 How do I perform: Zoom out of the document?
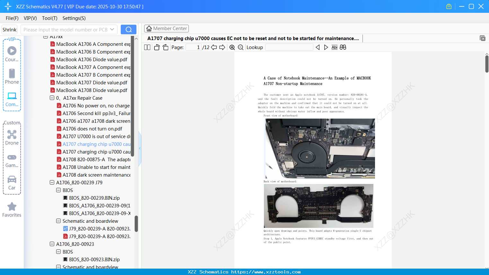[240, 47]
